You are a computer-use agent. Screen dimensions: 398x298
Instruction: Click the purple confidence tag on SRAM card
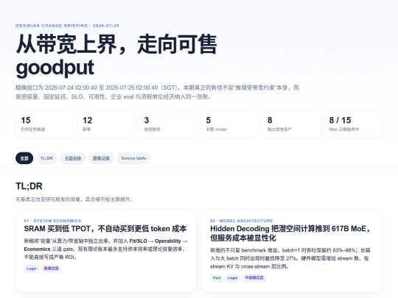51,269
